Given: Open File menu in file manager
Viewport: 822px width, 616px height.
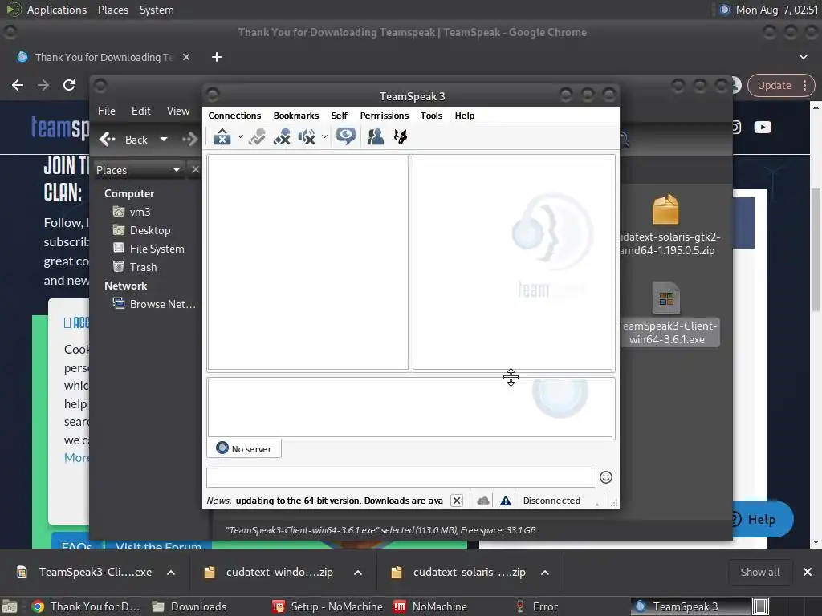Looking at the screenshot, I should 107,111.
